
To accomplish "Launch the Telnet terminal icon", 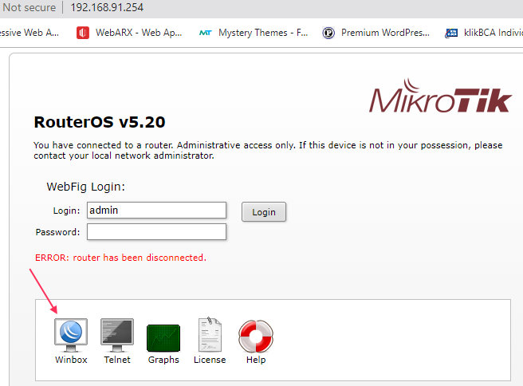I will [x=117, y=335].
